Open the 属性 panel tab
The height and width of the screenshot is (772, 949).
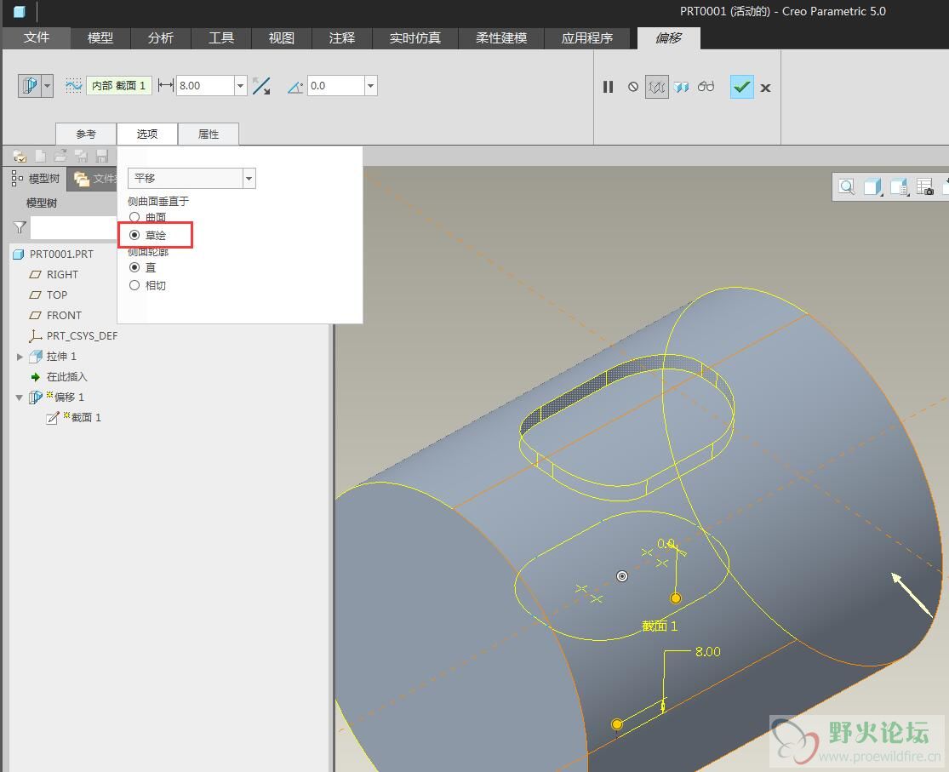(x=209, y=134)
